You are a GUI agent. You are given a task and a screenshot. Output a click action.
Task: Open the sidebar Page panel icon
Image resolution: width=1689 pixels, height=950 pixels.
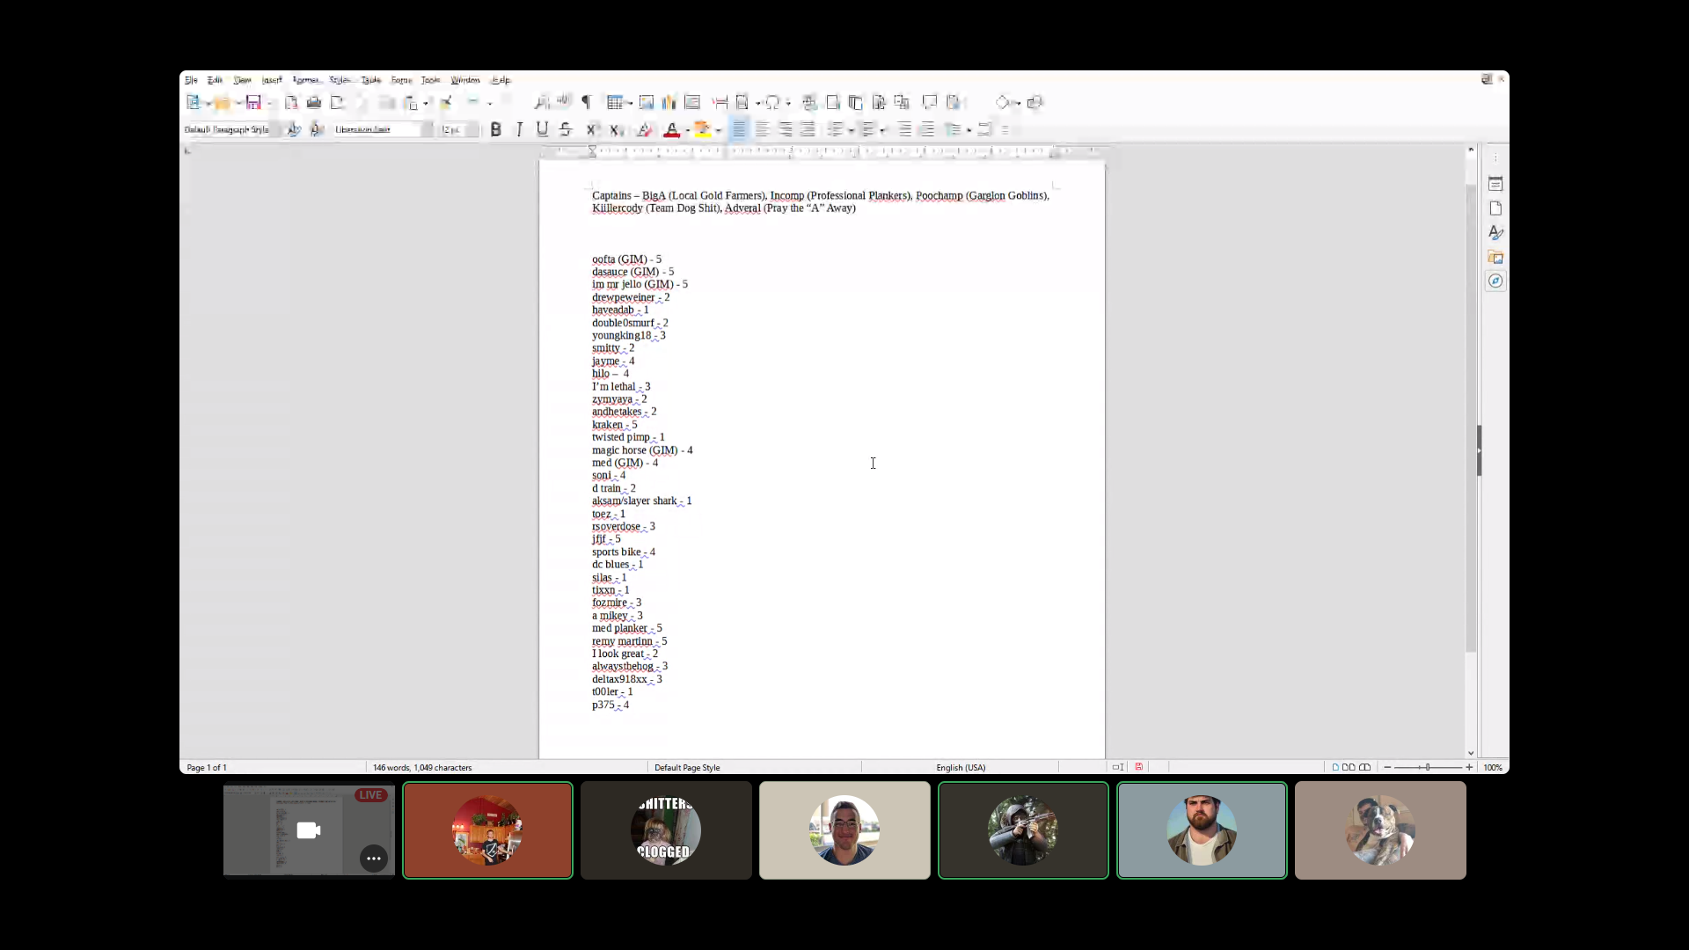click(x=1495, y=208)
